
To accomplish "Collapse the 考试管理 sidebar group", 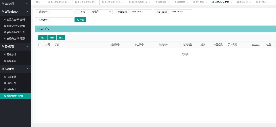I will (x=27, y=69).
